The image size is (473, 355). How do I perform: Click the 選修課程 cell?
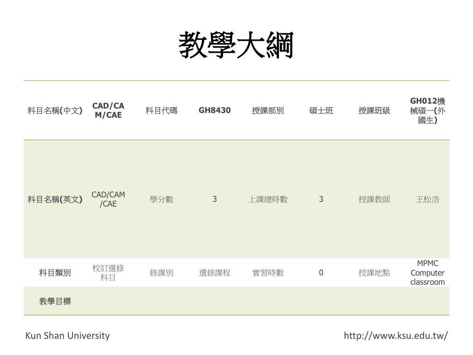coord(214,273)
